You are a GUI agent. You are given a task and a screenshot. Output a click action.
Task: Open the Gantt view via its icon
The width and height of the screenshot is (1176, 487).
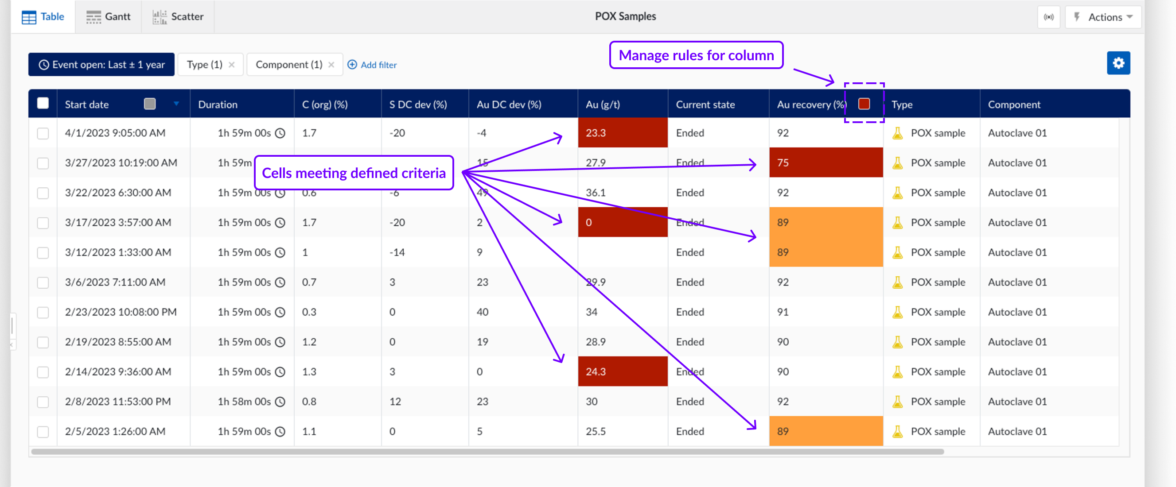click(93, 16)
